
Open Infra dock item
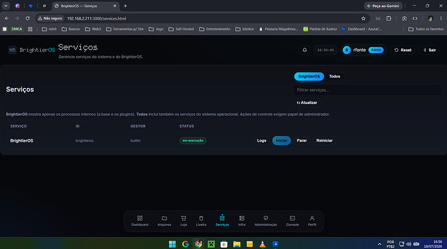(242, 221)
